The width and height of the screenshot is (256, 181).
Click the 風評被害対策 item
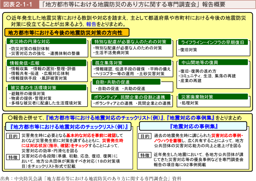(x=53, y=78)
